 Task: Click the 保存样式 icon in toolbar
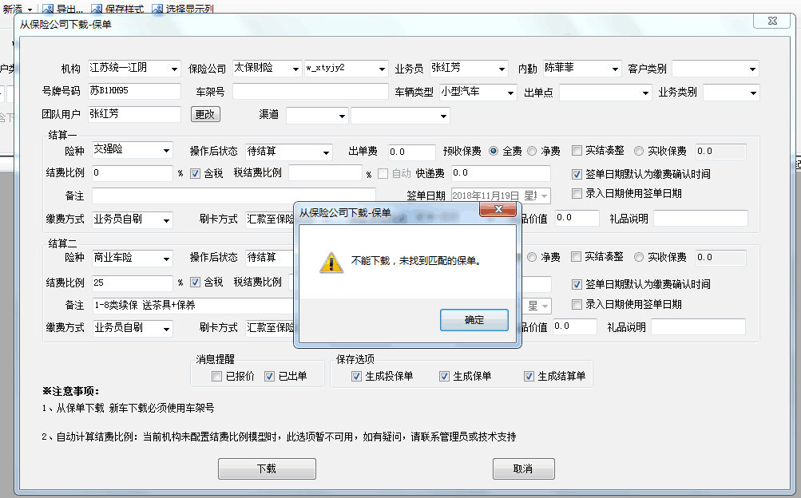tap(97, 8)
